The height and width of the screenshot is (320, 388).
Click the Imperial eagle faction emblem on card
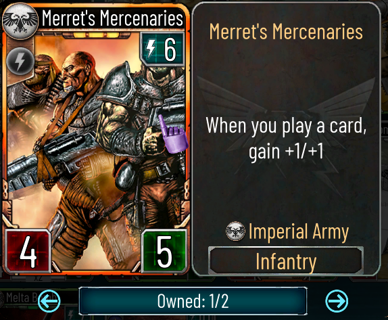(20, 22)
